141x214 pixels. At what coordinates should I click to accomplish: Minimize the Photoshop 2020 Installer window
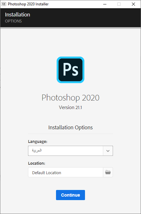click(105, 4)
